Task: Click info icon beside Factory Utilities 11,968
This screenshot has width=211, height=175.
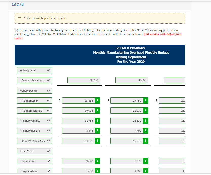Action: point(97,121)
